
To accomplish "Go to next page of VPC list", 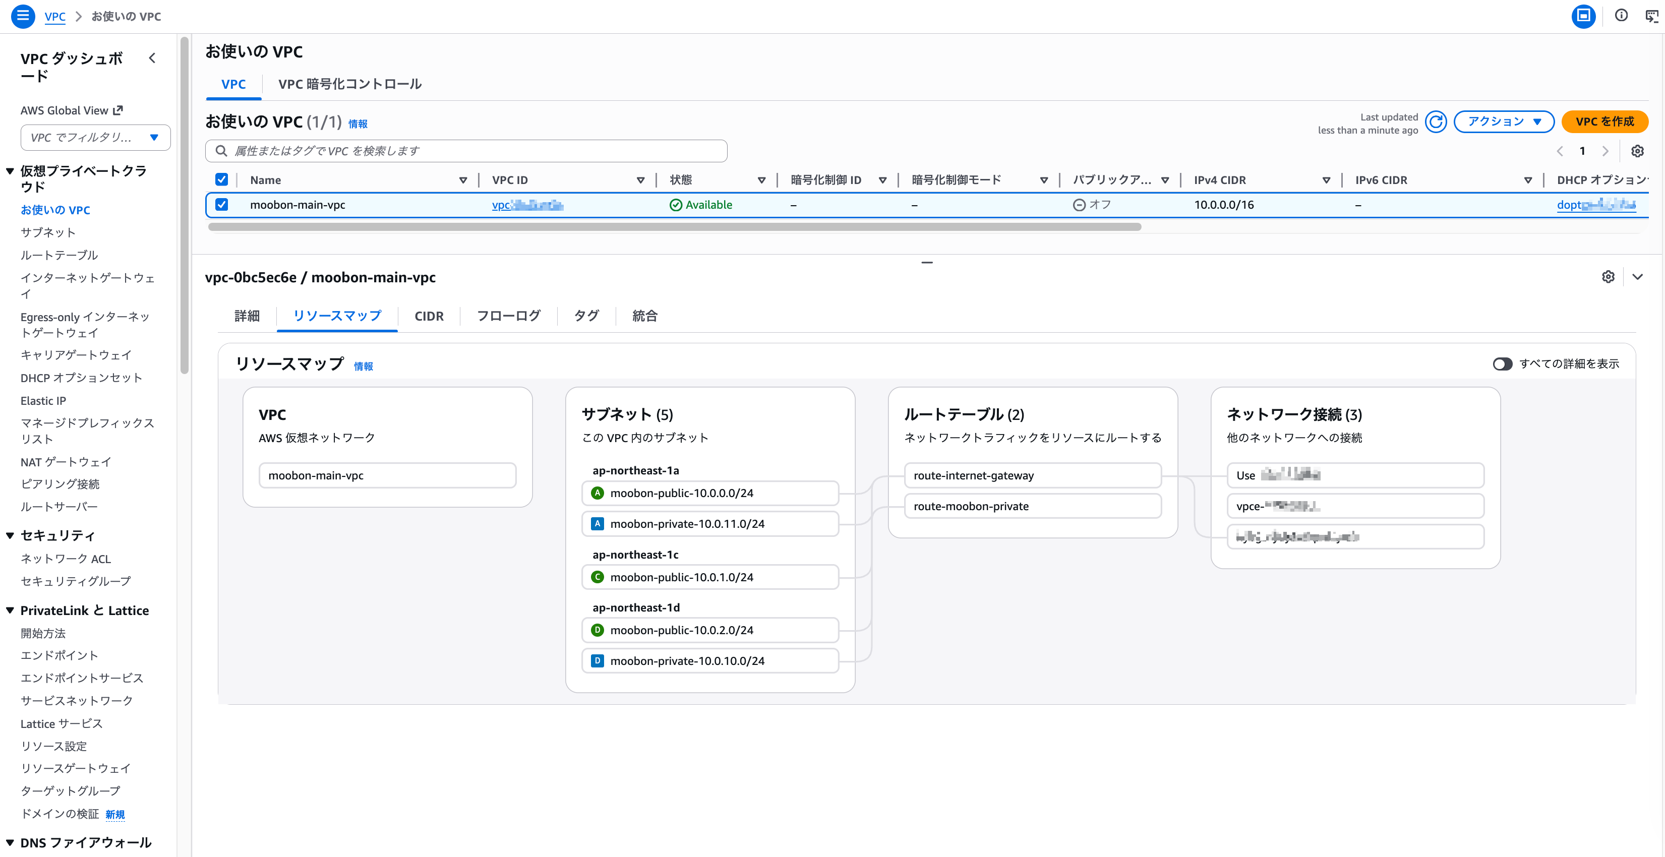I will [1605, 151].
